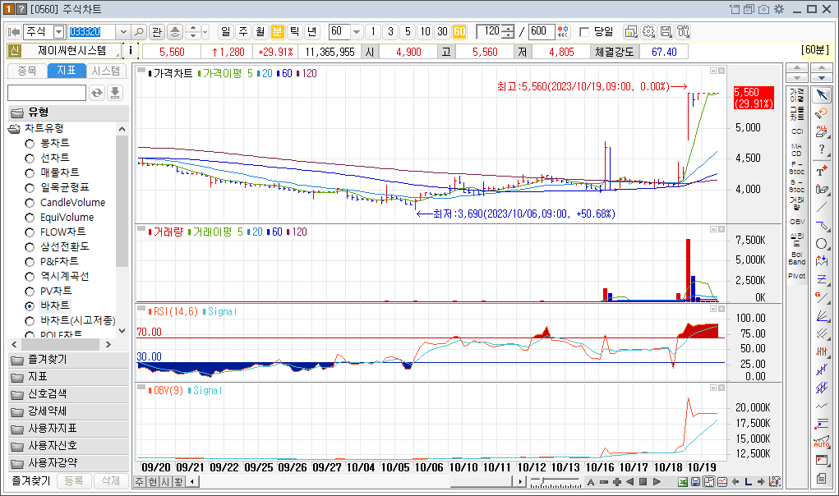Click the refresh icon beside search field

click(97, 93)
